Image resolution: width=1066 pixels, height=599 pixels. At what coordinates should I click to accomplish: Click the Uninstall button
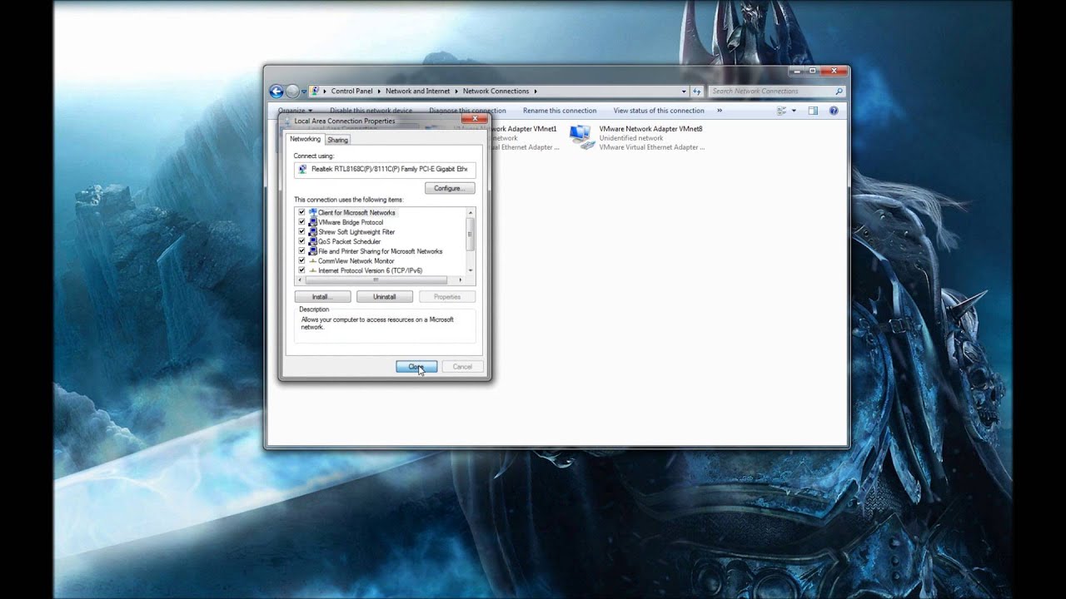(385, 297)
